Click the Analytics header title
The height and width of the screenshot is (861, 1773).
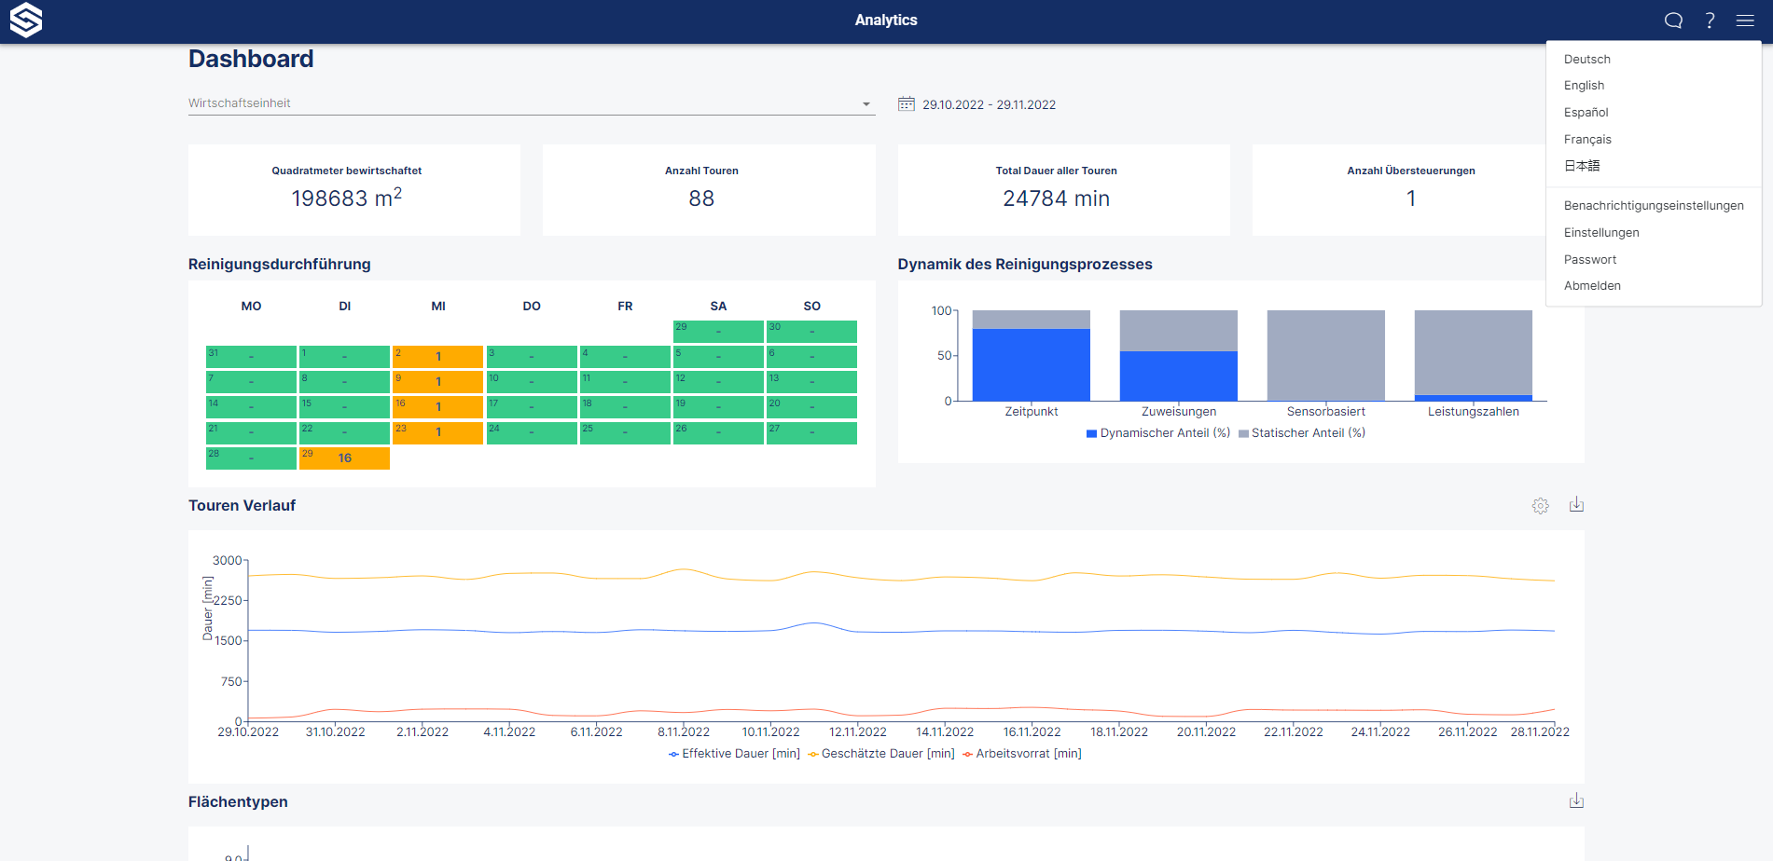[886, 20]
